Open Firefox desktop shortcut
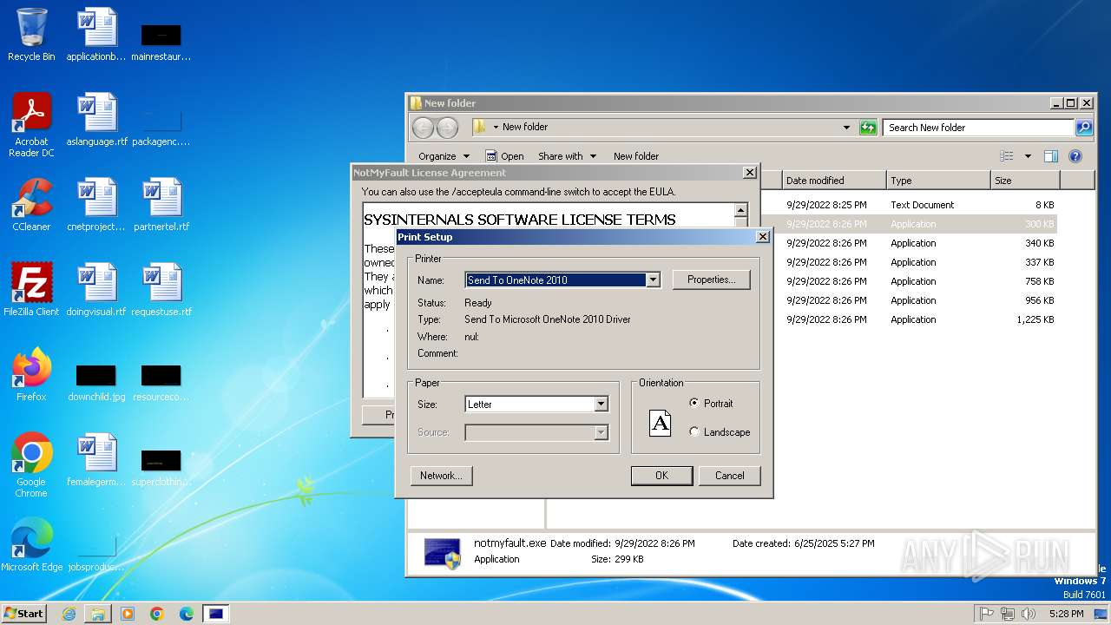Image resolution: width=1111 pixels, height=625 pixels. click(x=31, y=375)
